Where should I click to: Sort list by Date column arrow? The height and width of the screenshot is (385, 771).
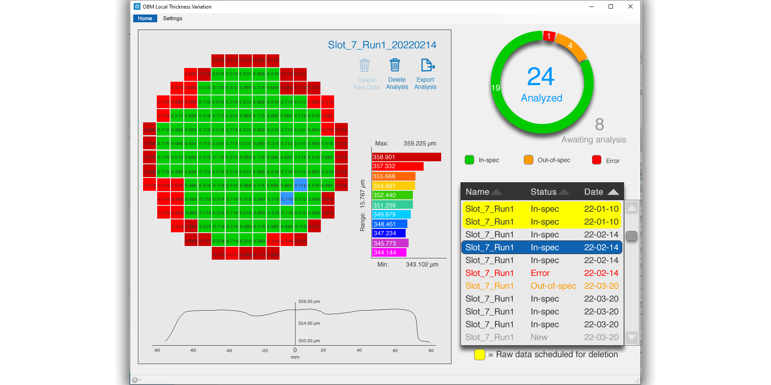[x=613, y=192]
